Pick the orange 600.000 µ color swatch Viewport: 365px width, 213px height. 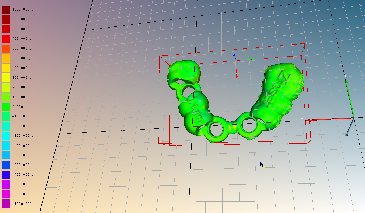coord(6,48)
